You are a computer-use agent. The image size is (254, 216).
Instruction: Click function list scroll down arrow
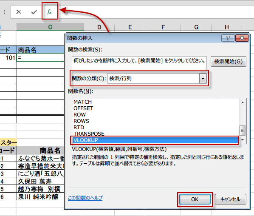243,140
